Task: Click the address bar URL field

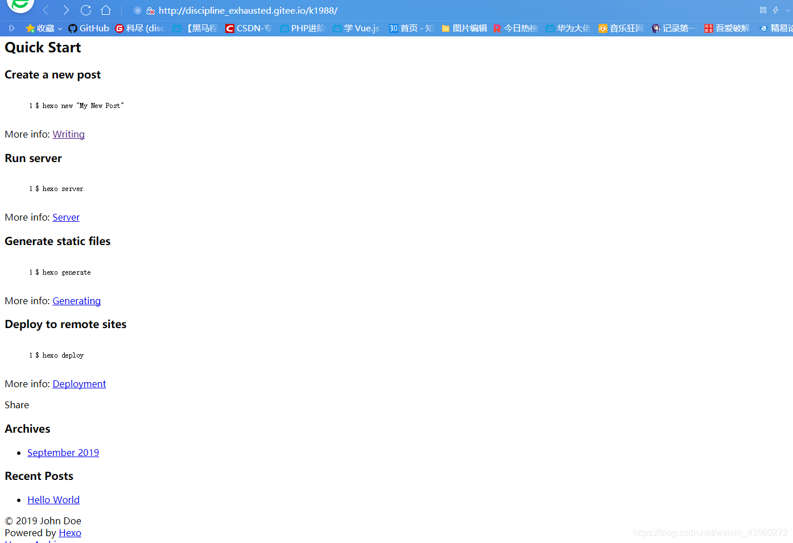Action: pos(248,11)
